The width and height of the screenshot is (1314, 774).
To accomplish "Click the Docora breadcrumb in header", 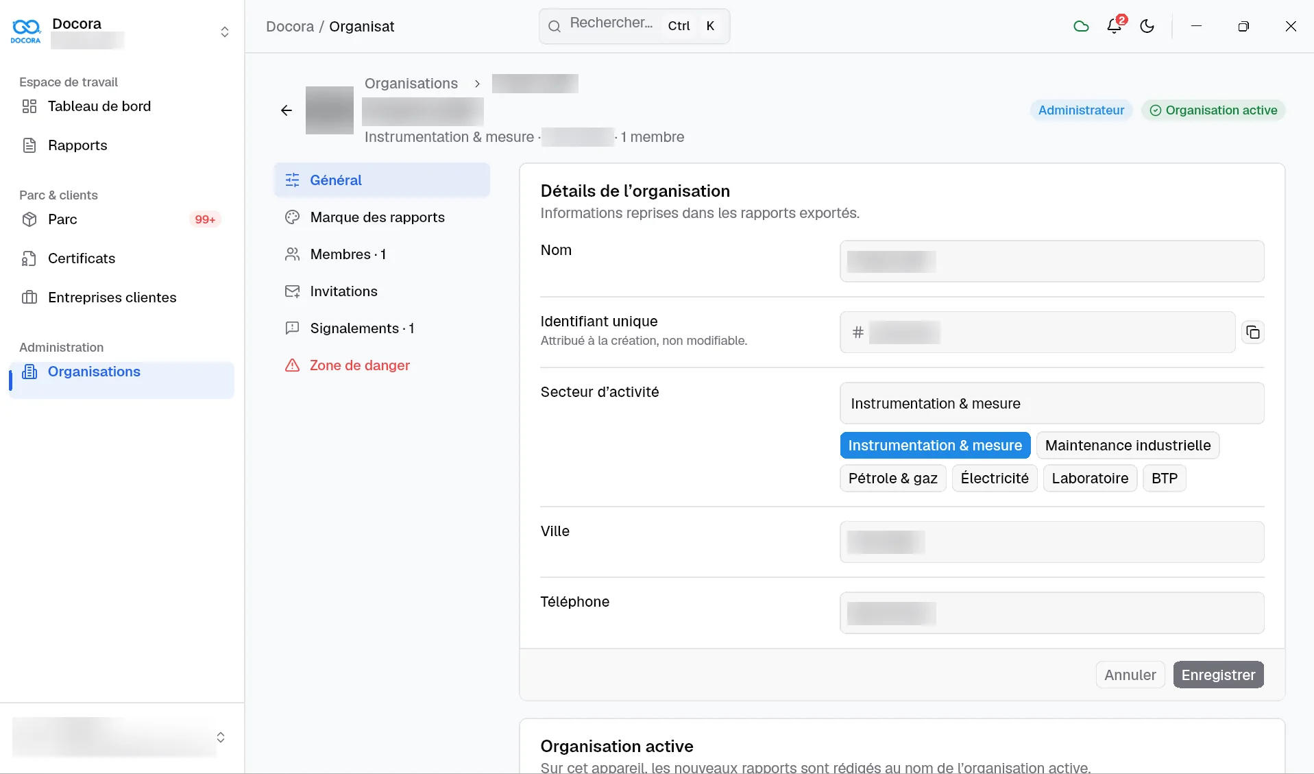I will coord(290,27).
